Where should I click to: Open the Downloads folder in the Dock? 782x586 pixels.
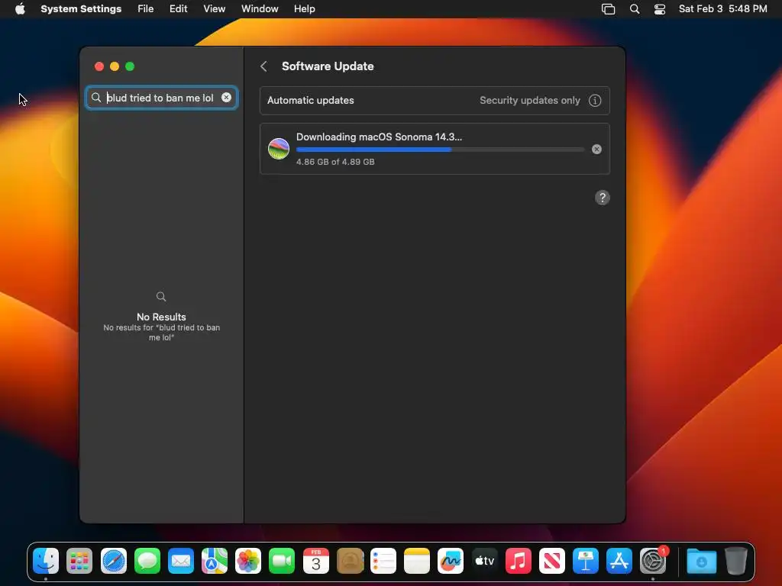(701, 561)
